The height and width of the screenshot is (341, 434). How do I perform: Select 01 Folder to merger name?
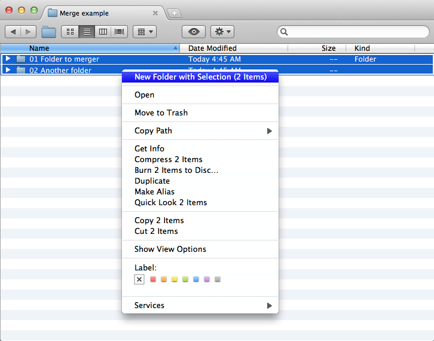[x=64, y=59]
